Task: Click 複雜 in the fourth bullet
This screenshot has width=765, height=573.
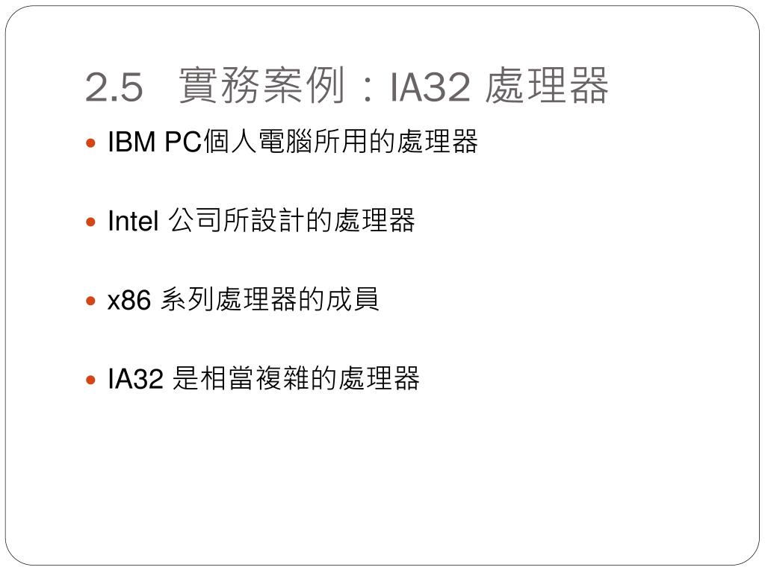Action: [x=283, y=378]
